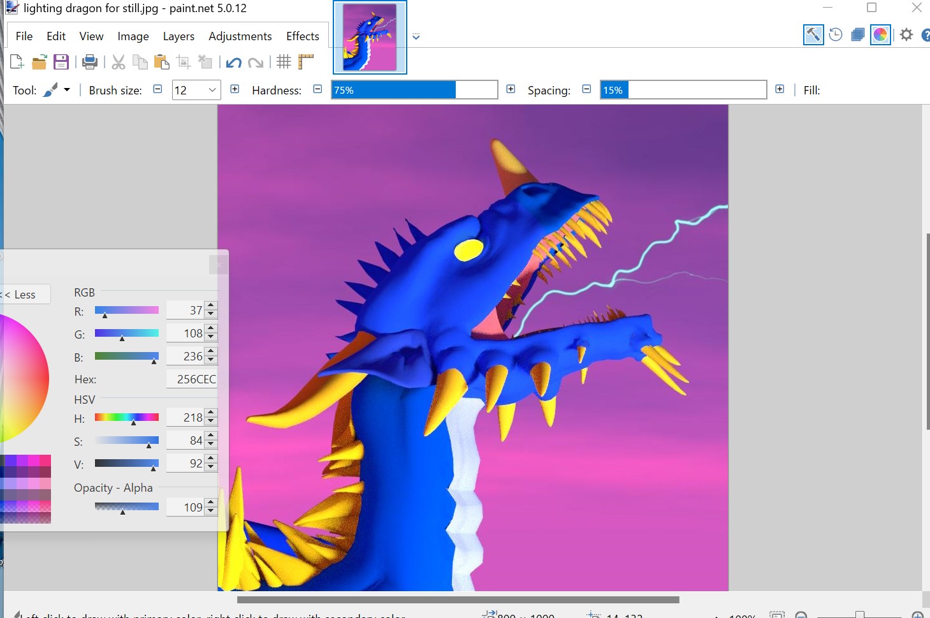The width and height of the screenshot is (930, 618).
Task: Expand the image list chevron
Action: coord(416,37)
